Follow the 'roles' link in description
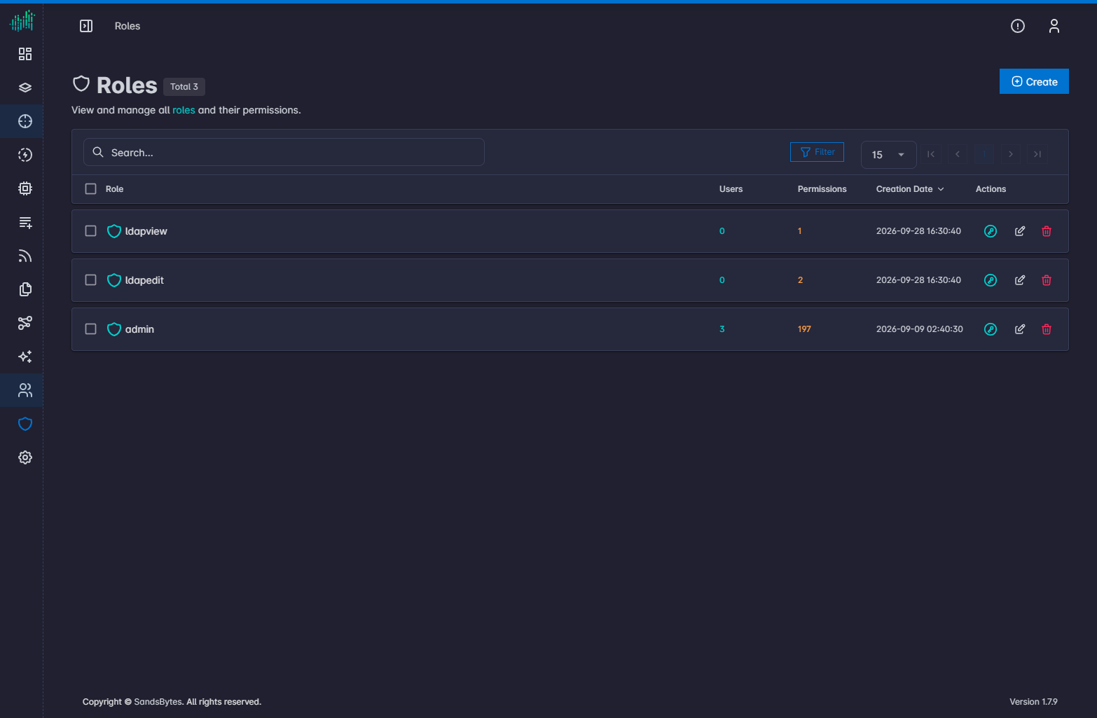The image size is (1097, 718). [184, 110]
